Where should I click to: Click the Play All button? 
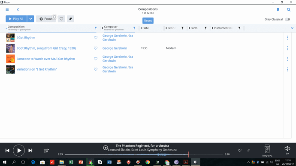pyautogui.click(x=16, y=19)
